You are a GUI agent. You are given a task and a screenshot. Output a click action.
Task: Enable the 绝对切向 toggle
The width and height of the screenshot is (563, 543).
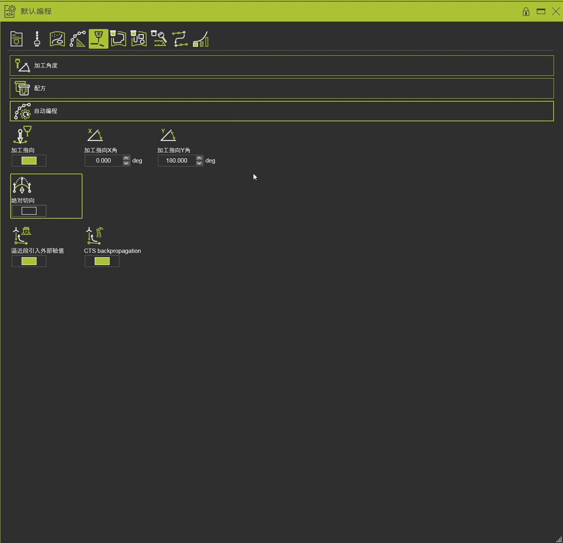pos(29,211)
